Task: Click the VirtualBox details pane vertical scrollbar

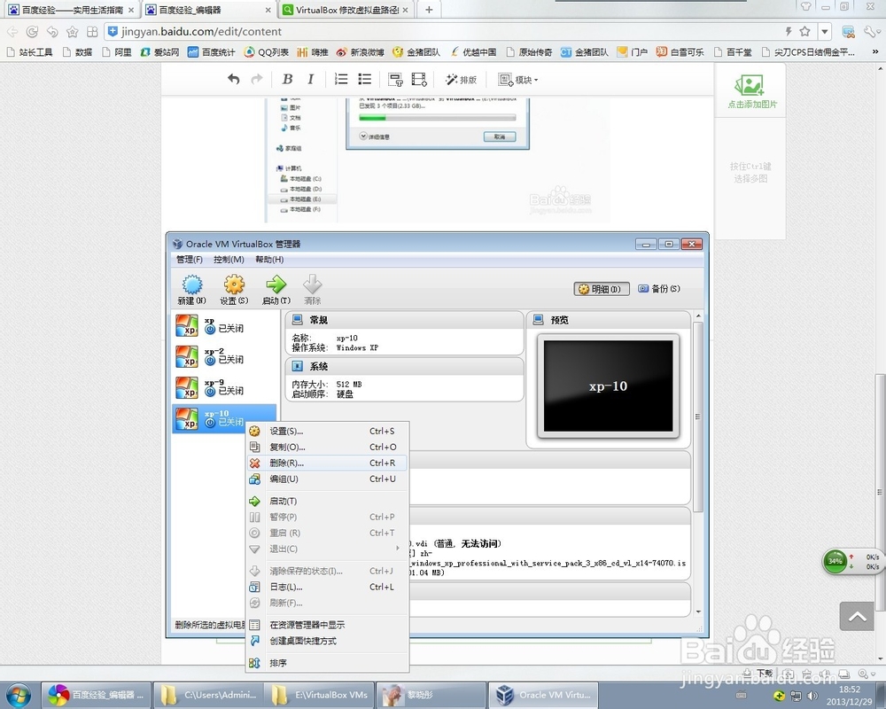Action: pyautogui.click(x=698, y=417)
